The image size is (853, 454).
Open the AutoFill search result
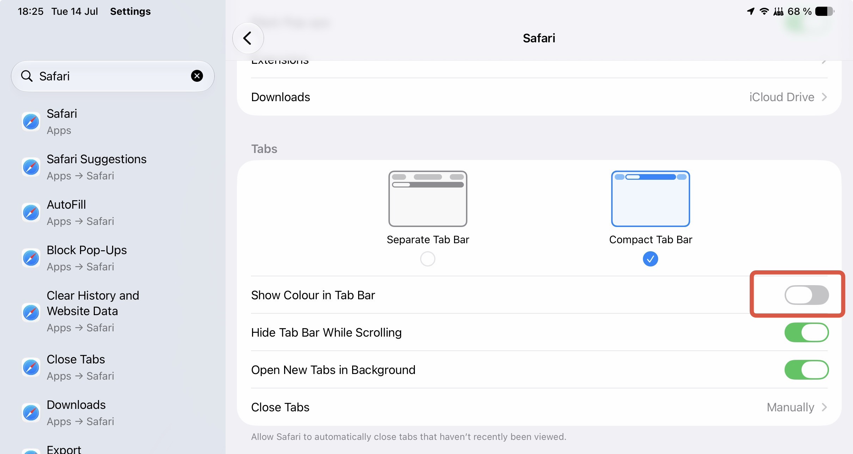113,213
